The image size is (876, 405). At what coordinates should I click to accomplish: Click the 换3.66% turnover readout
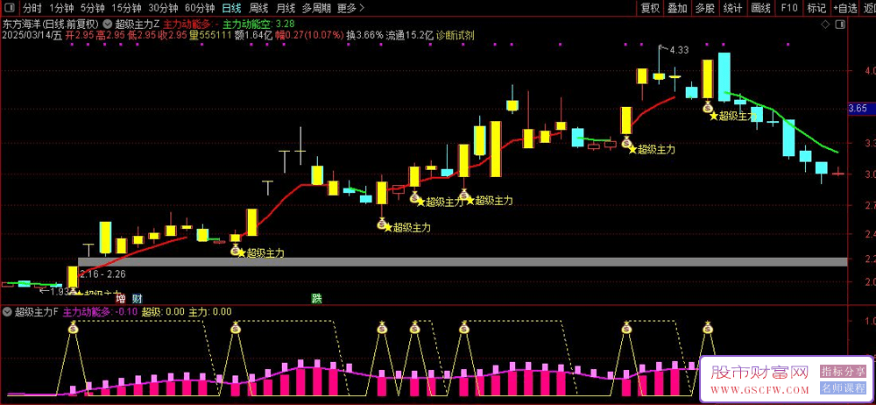[x=364, y=35]
